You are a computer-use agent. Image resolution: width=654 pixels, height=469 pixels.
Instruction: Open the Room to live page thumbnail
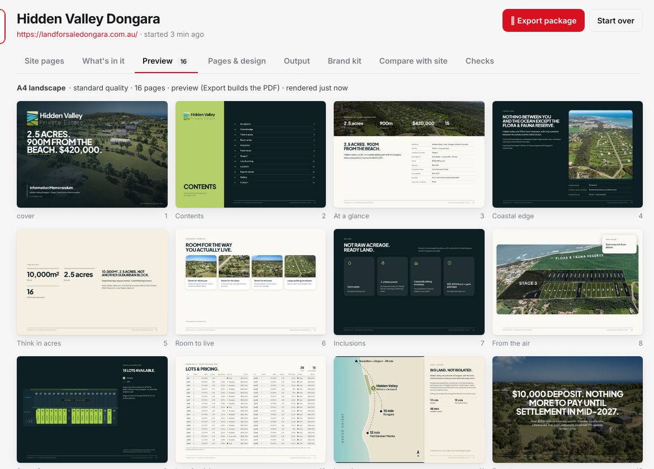(x=250, y=282)
